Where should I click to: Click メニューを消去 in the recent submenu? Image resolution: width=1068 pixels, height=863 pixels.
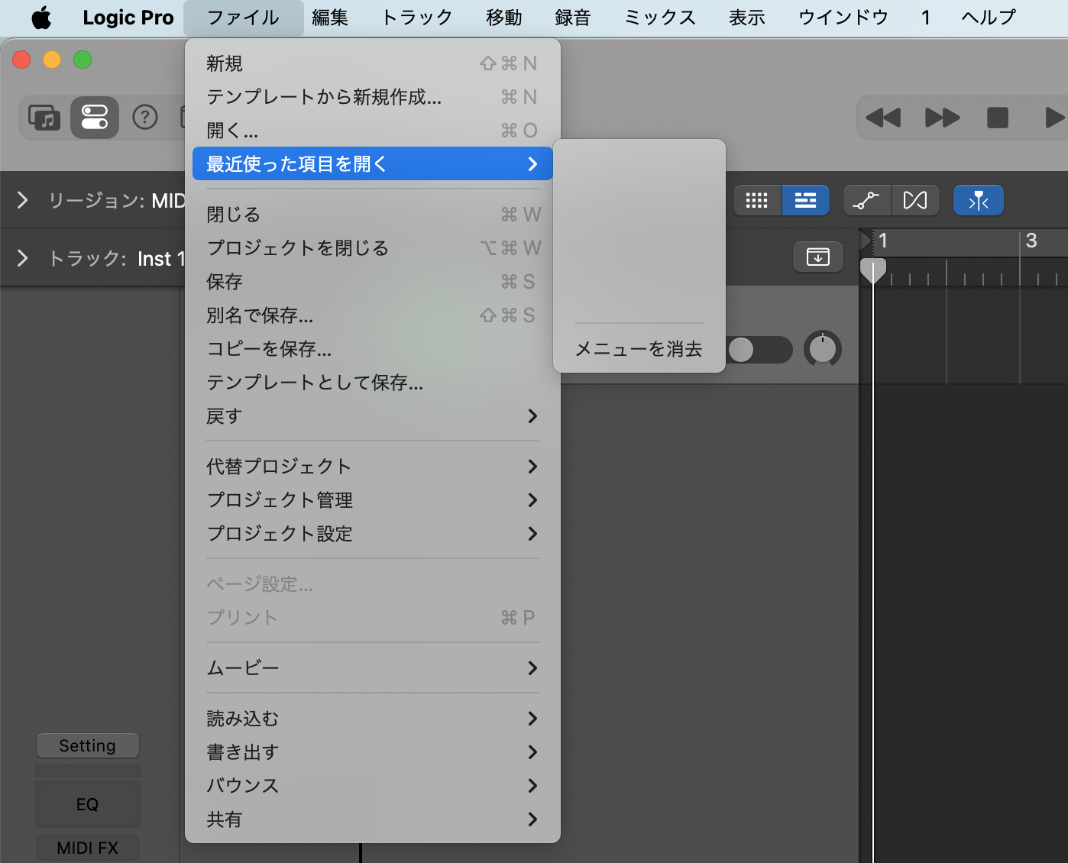(638, 349)
